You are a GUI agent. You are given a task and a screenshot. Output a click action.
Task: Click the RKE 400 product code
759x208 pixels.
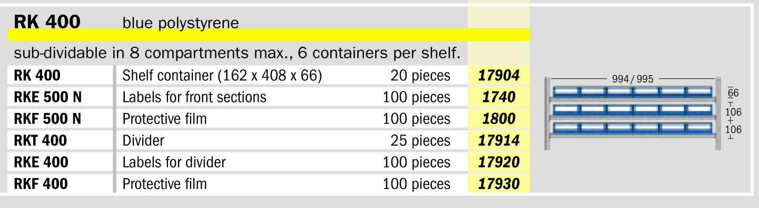pos(41,162)
